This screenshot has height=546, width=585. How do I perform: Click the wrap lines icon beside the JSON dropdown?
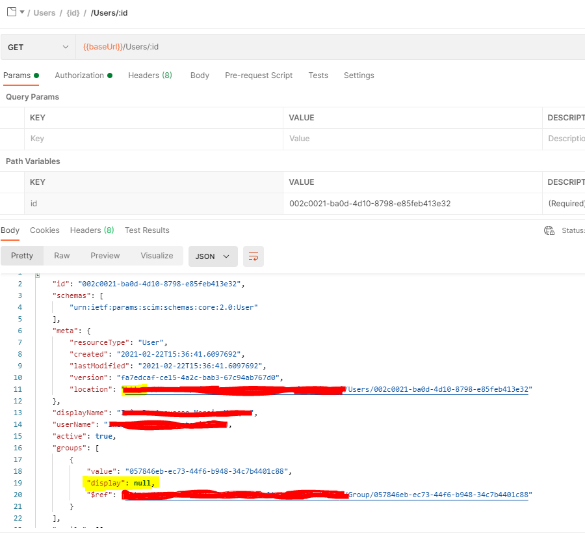coord(253,256)
